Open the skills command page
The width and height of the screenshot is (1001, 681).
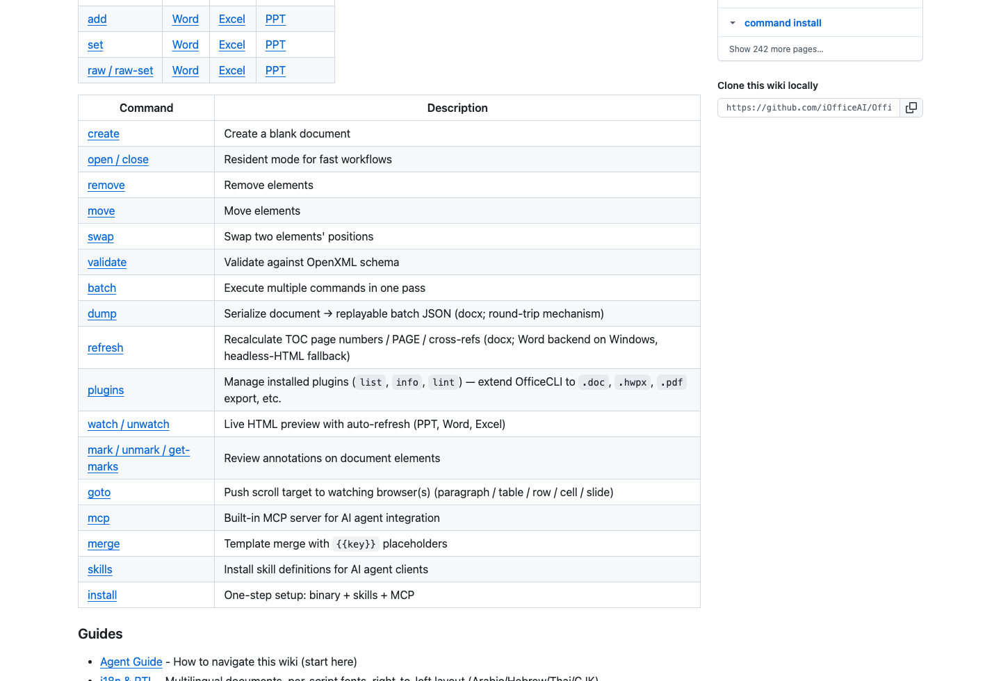pyautogui.click(x=100, y=570)
